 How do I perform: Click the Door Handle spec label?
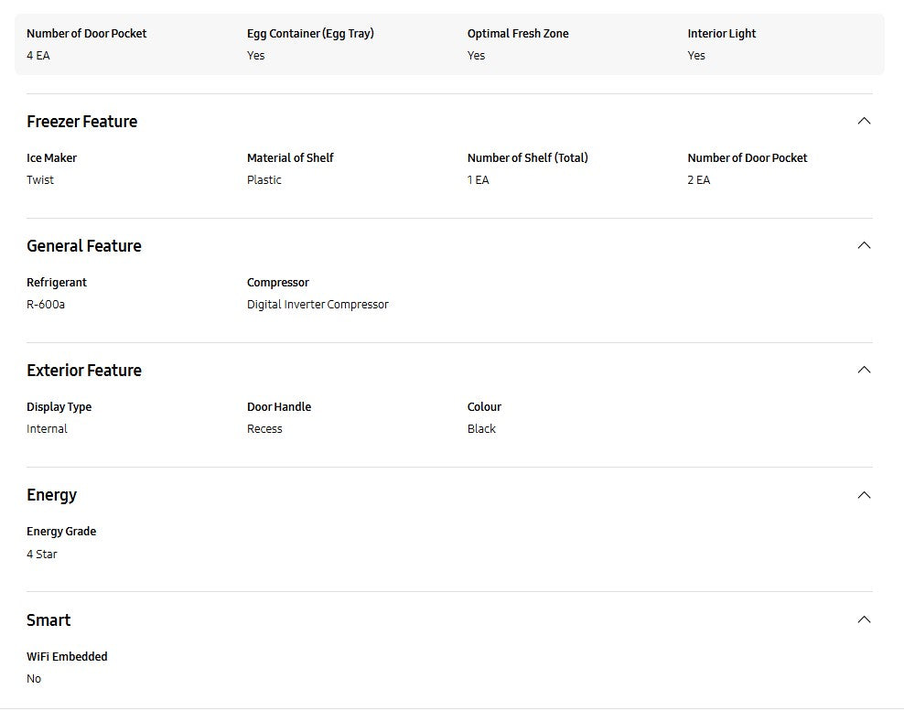tap(279, 407)
